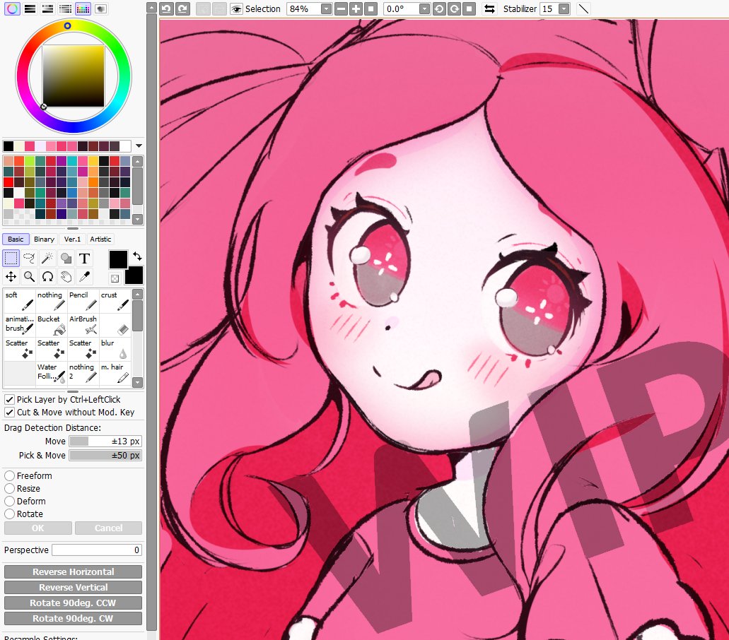Click the Reverse Vertical button

[x=73, y=588]
